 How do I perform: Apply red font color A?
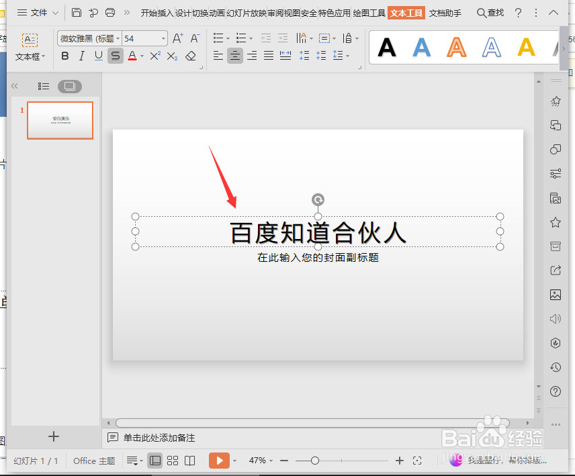click(x=132, y=56)
